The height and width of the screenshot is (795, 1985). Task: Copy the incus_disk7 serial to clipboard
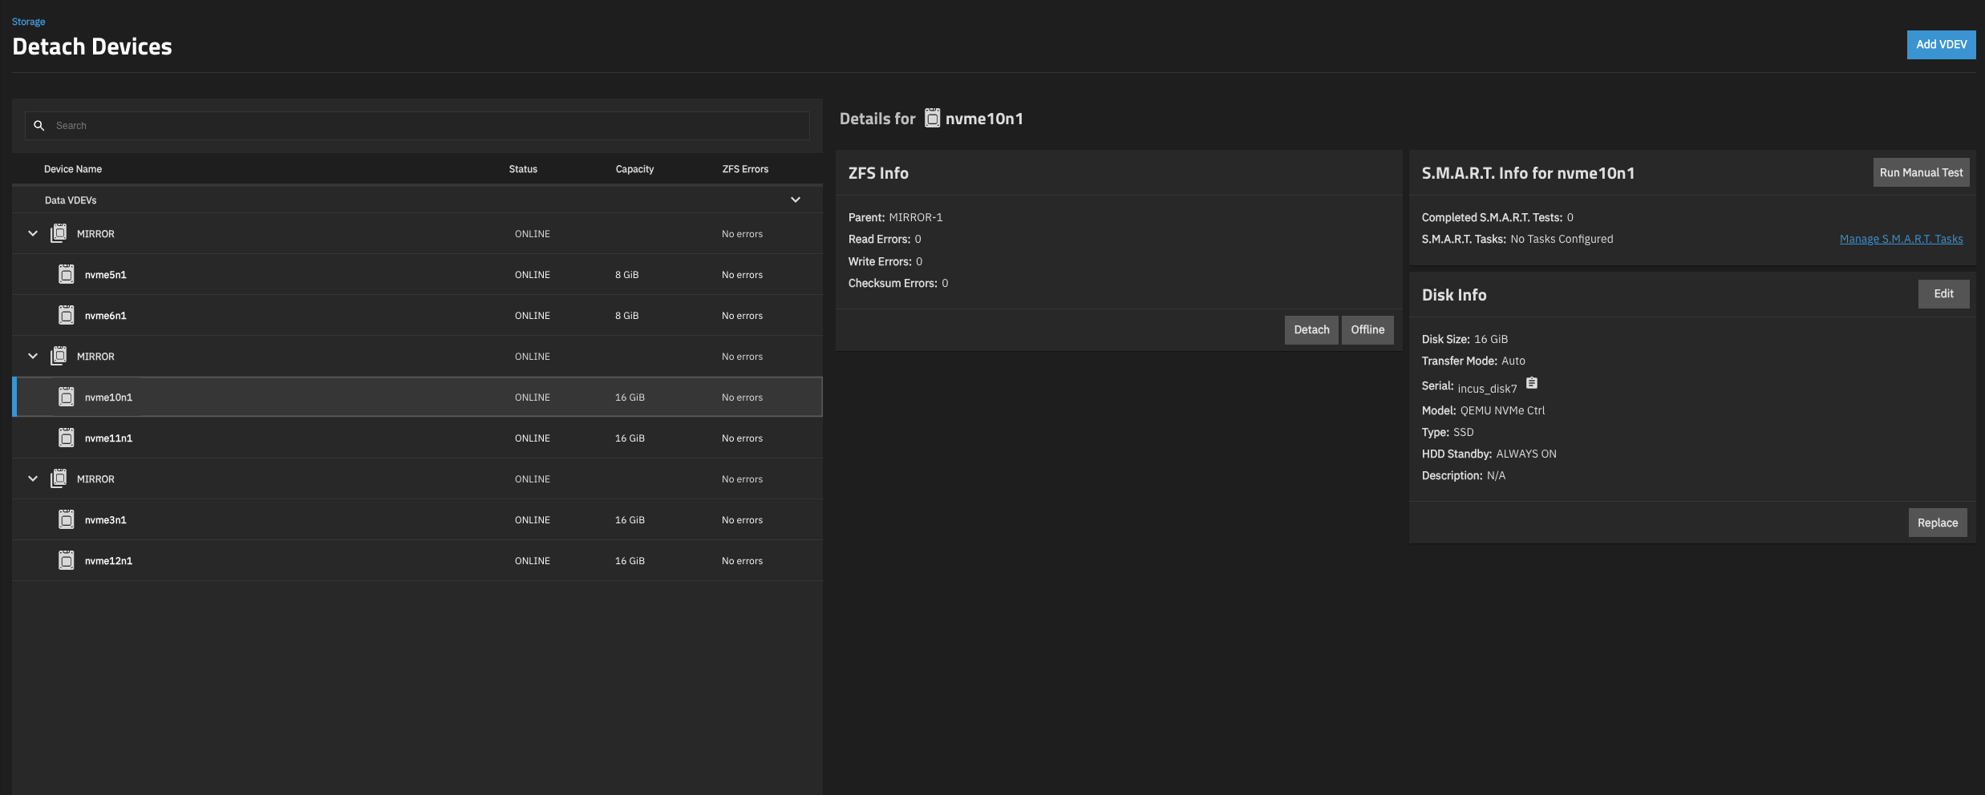pos(1532,383)
